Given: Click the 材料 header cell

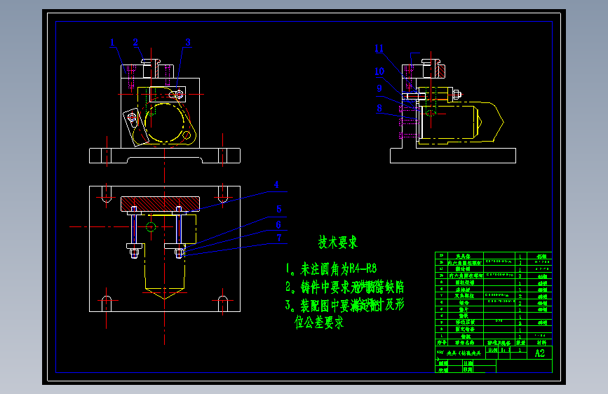Looking at the screenshot, I should [x=541, y=343].
